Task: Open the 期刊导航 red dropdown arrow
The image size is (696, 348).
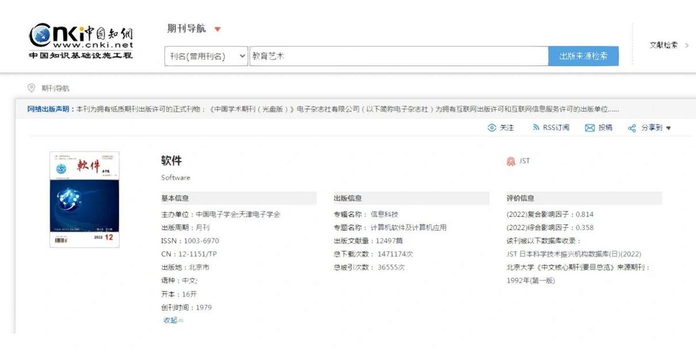Action: tap(218, 29)
